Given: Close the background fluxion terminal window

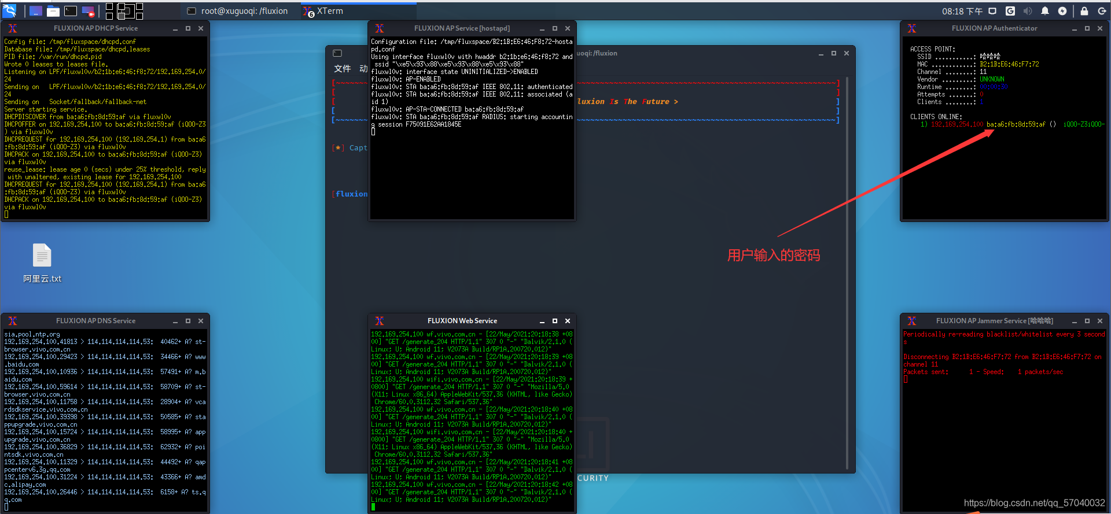Looking at the screenshot, I should (847, 53).
